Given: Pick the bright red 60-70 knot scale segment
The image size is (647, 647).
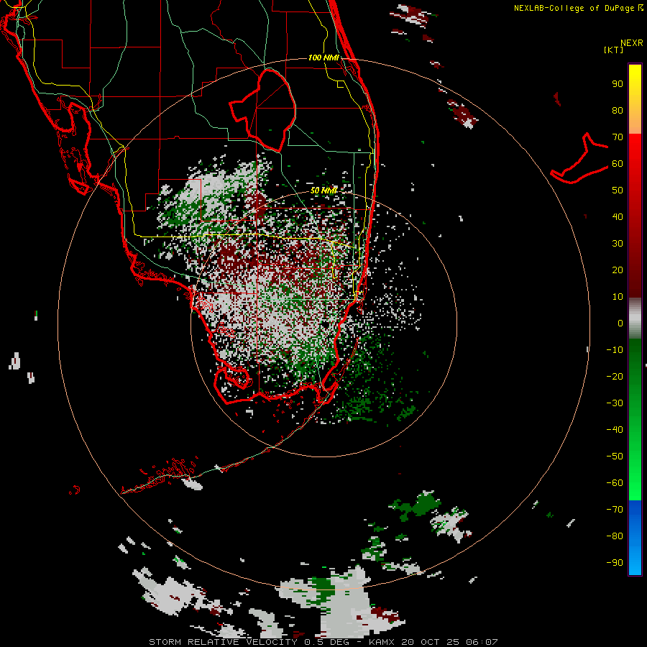Looking at the screenshot, I should pyautogui.click(x=635, y=150).
